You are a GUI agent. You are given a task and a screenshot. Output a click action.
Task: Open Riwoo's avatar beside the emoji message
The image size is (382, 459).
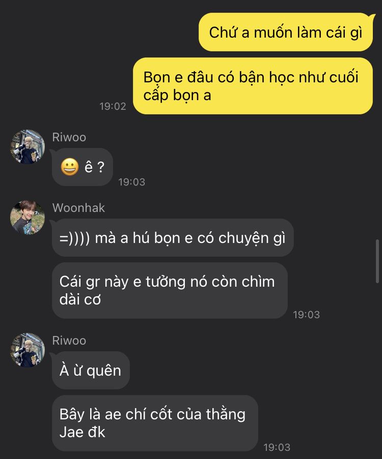[x=28, y=147]
